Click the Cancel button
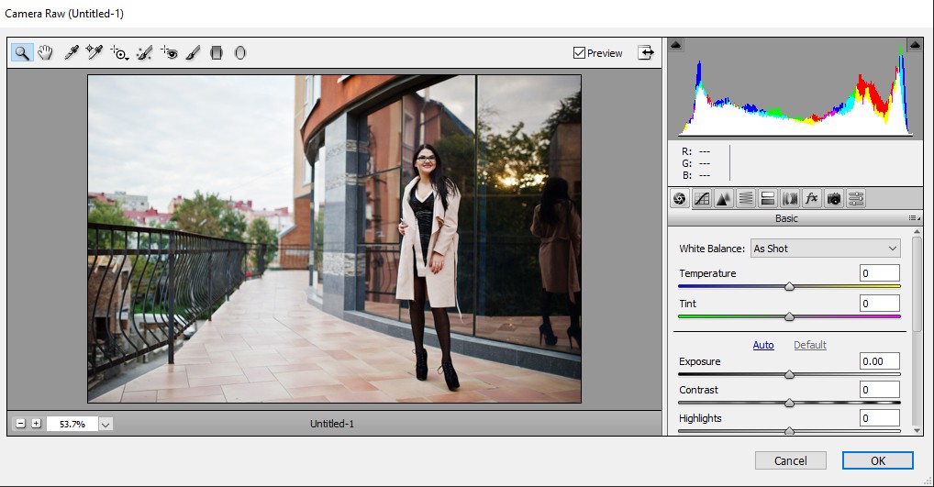This screenshot has height=487, width=934. [x=791, y=460]
